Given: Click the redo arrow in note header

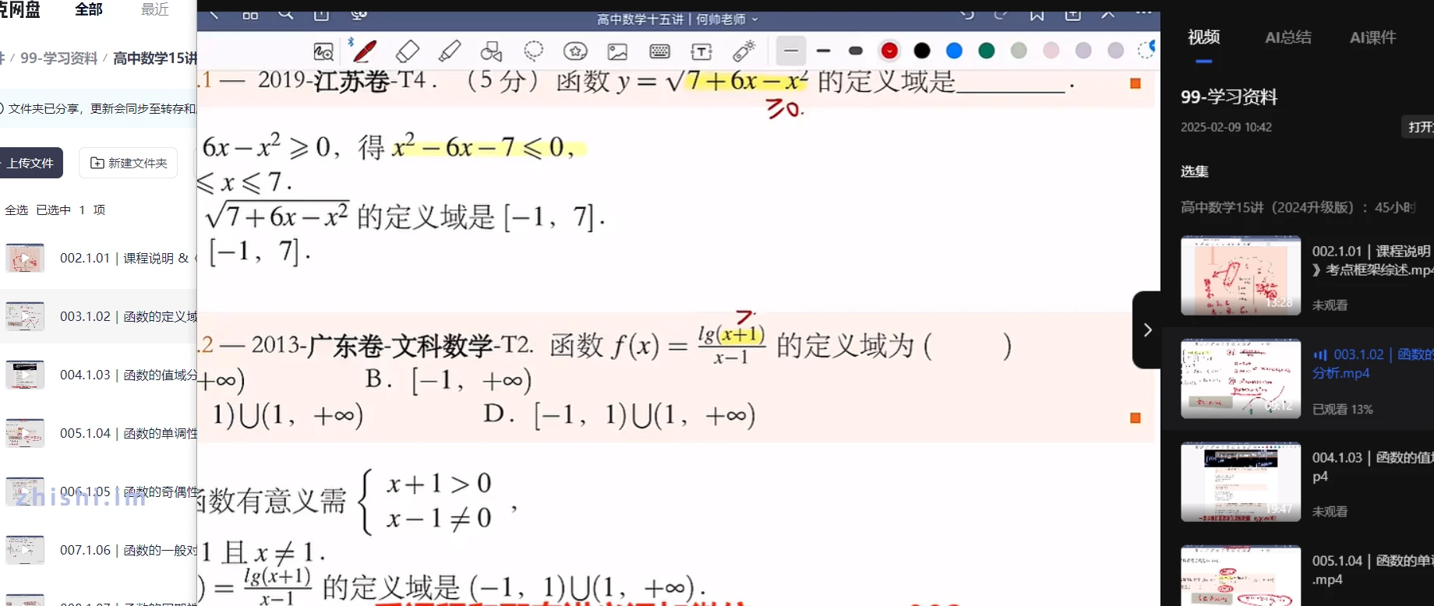Looking at the screenshot, I should (x=1001, y=14).
